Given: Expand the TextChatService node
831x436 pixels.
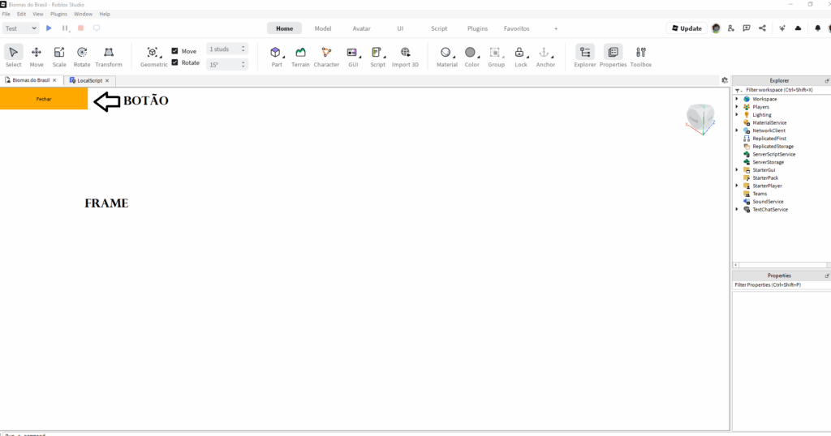Looking at the screenshot, I should pyautogui.click(x=737, y=210).
